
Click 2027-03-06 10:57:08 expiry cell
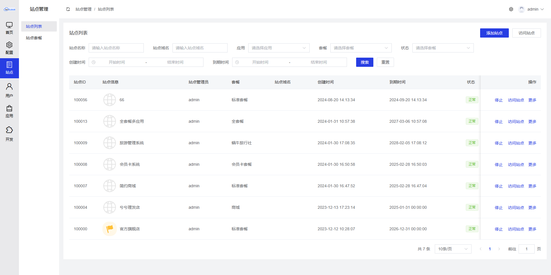[408, 121]
